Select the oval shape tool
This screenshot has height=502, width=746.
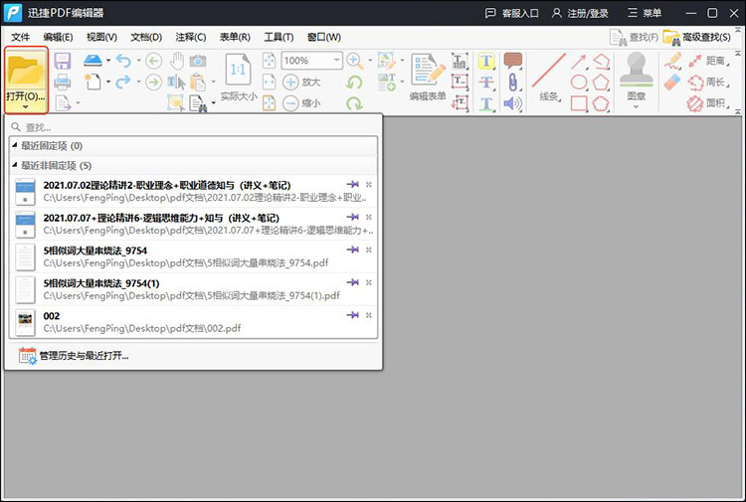click(579, 82)
